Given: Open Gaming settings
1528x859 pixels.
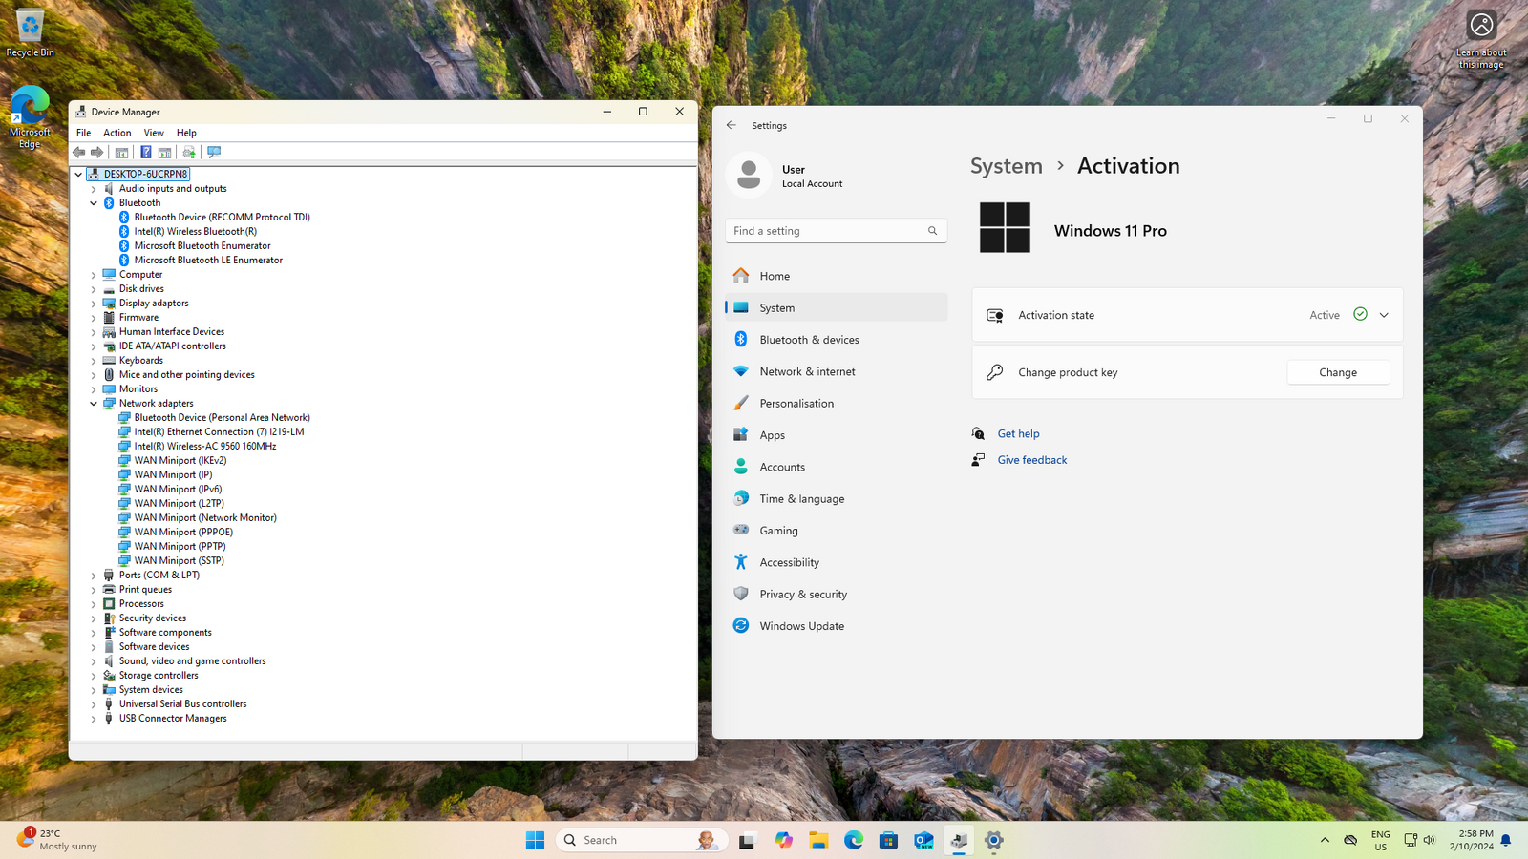Looking at the screenshot, I should tap(836, 531).
